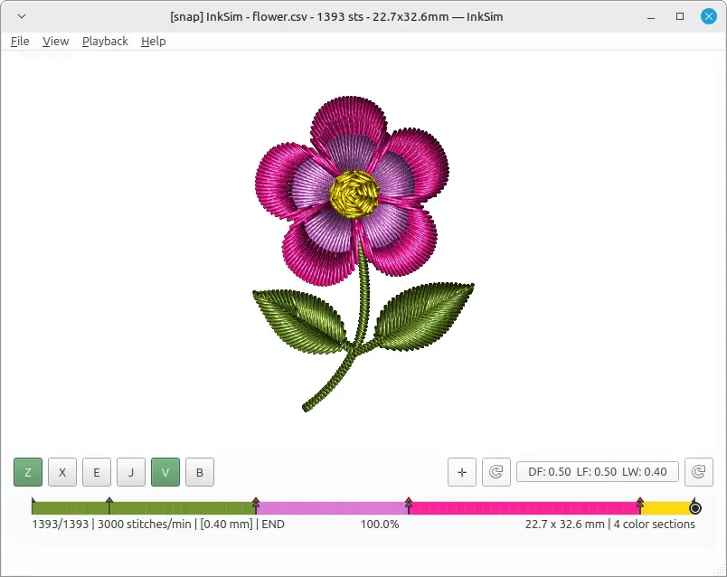The width and height of the screenshot is (727, 577).
Task: Click the green section of the stitch timeline
Action: [144, 508]
